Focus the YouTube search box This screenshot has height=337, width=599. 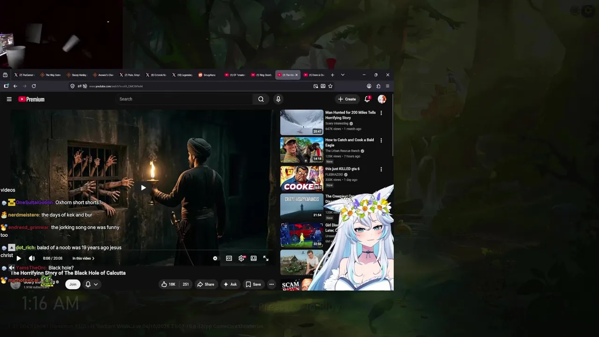(x=185, y=99)
